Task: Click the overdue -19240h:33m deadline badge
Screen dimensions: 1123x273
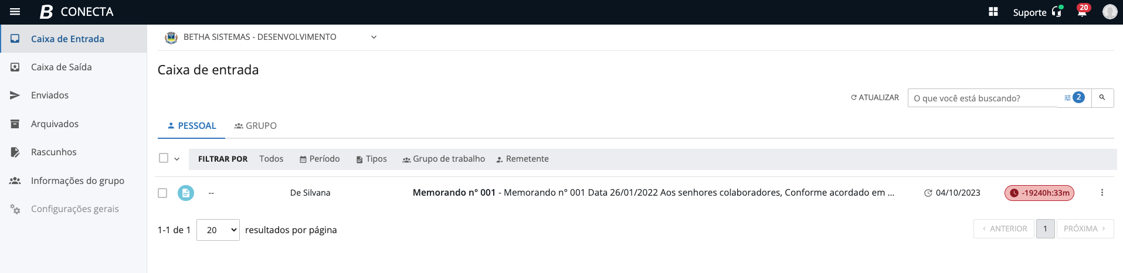Action: pos(1039,193)
